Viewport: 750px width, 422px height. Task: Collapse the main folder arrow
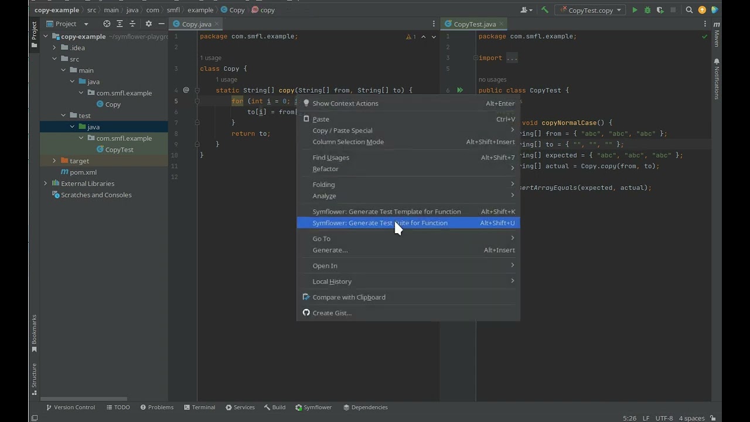pyautogui.click(x=63, y=70)
